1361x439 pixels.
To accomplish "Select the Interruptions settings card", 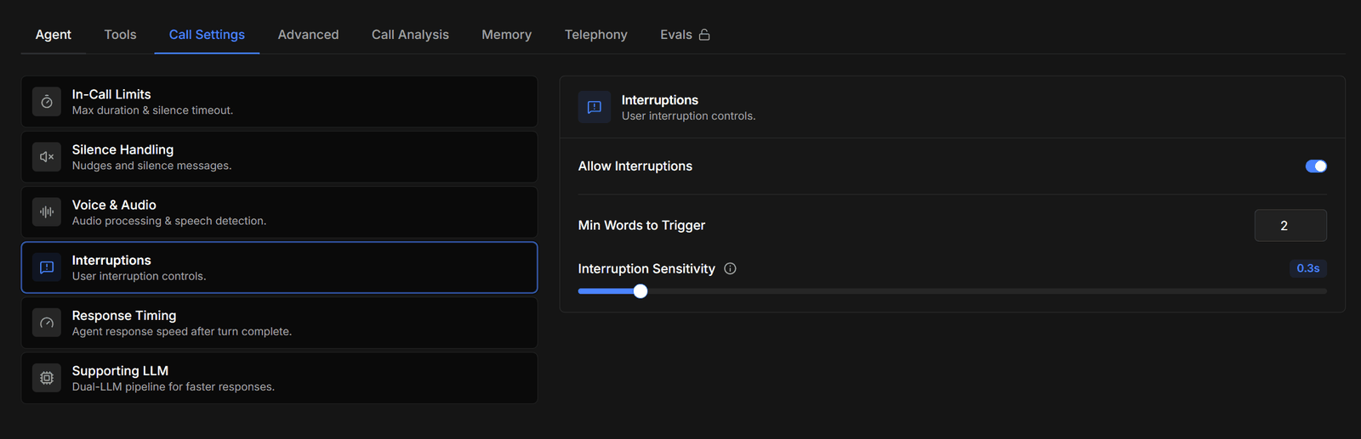I will click(279, 267).
